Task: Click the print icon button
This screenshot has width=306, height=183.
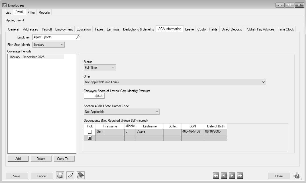Action: pyautogui.click(x=60, y=175)
